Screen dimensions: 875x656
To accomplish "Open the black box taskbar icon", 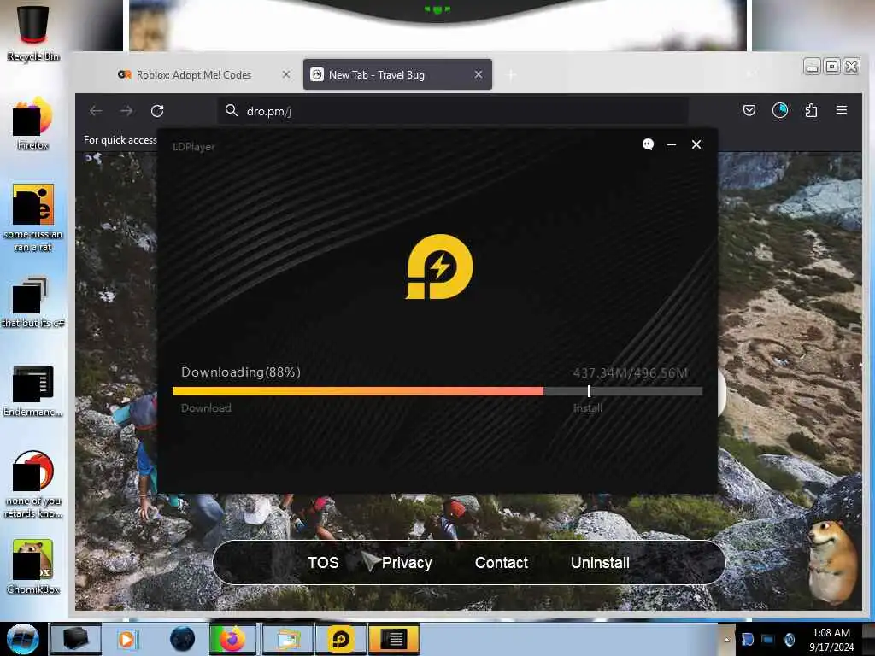I will click(76, 639).
